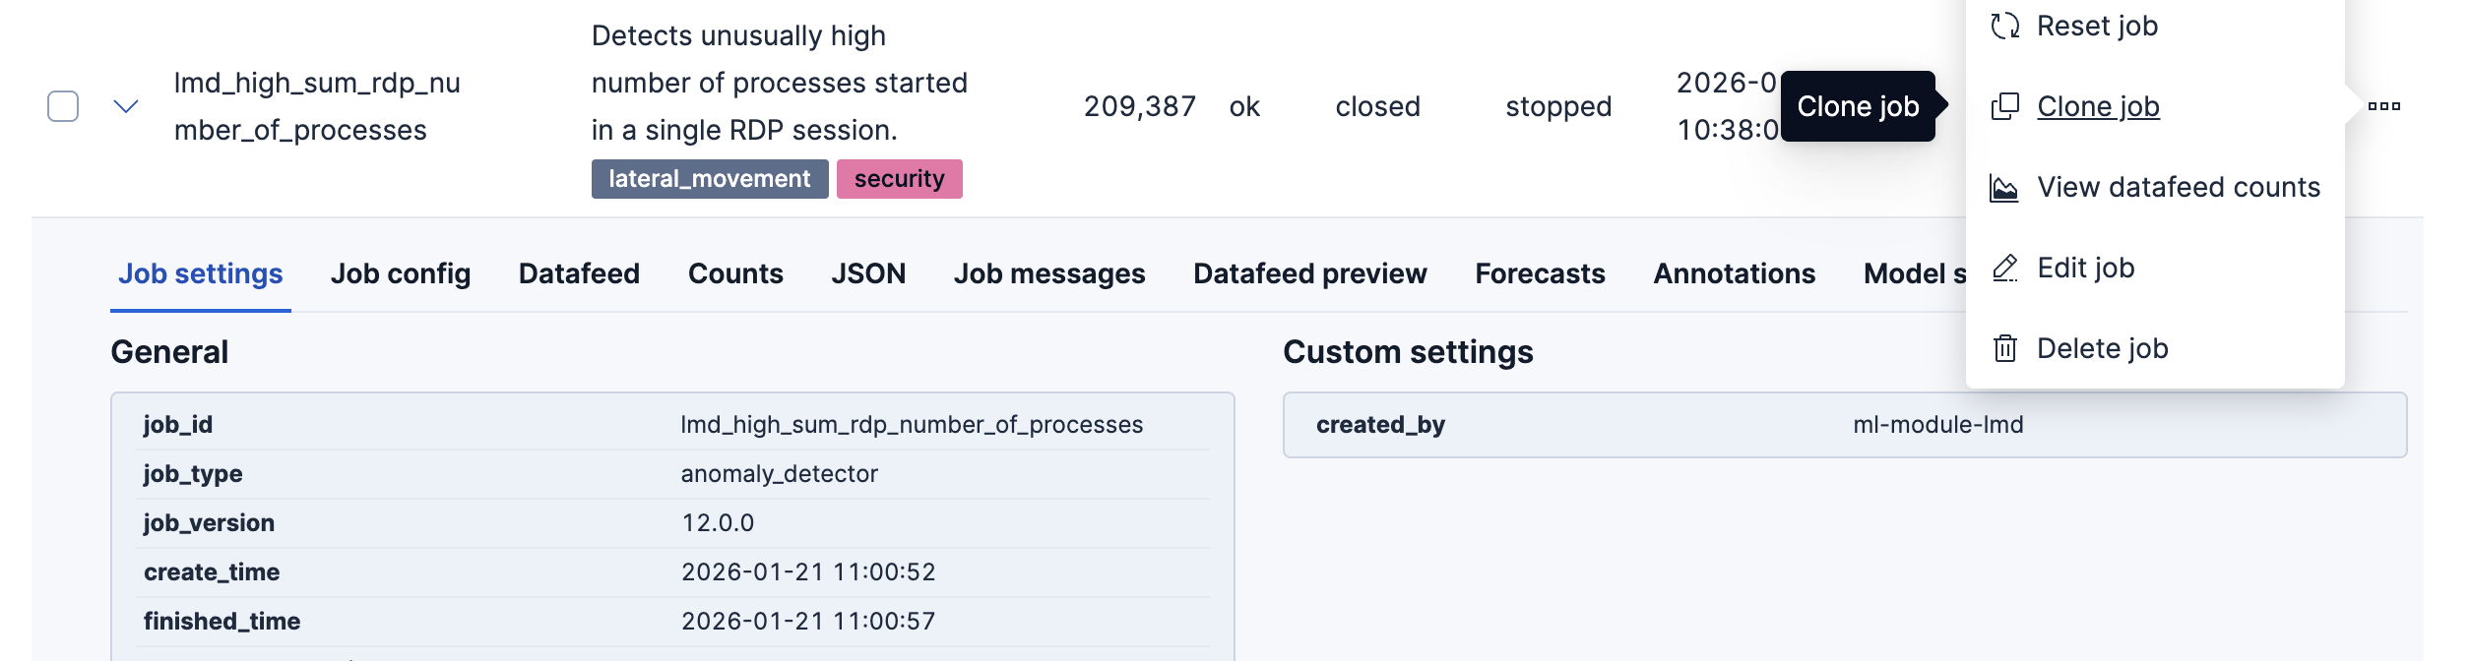Click the Delete job trash icon
This screenshot has width=2471, height=661.
2004,348
